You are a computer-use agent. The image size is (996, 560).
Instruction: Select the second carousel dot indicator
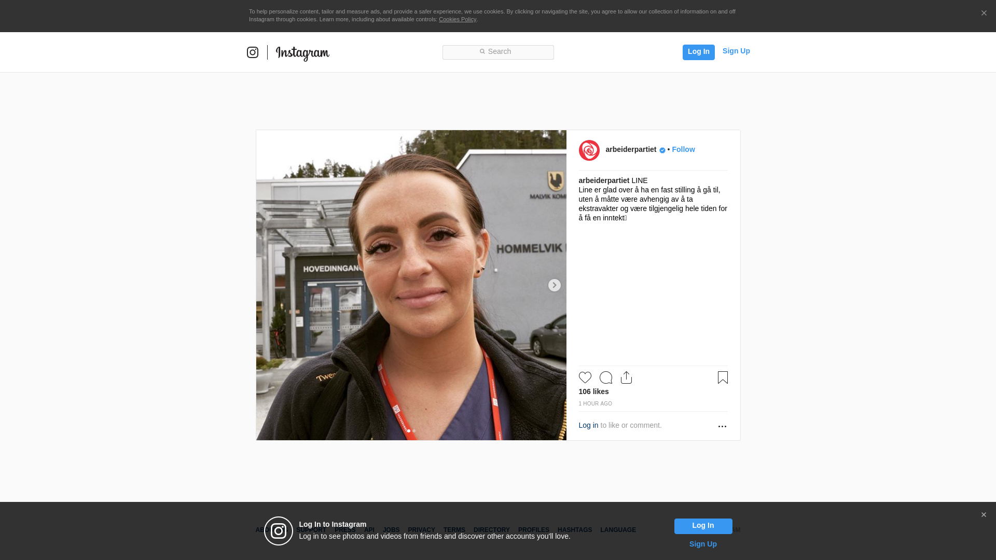414,431
